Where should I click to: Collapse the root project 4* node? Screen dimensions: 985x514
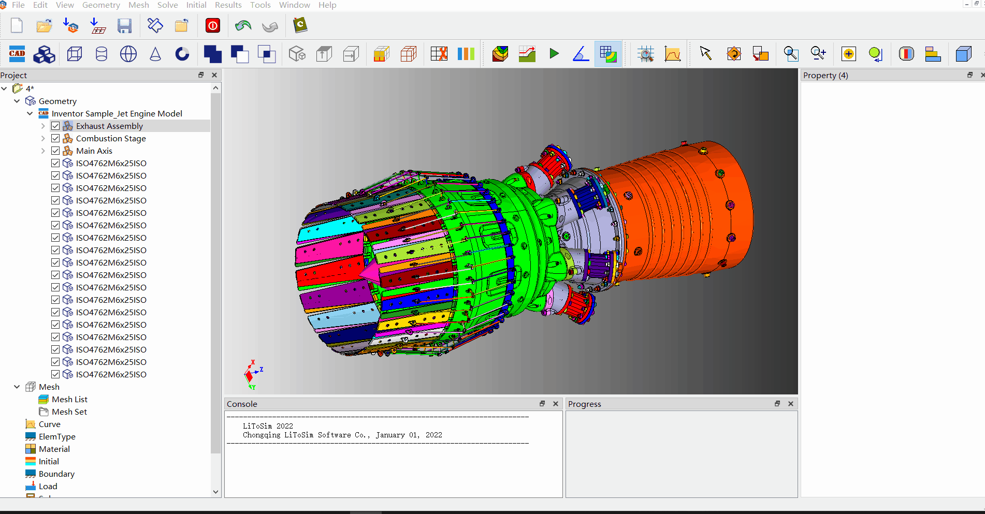(x=4, y=89)
